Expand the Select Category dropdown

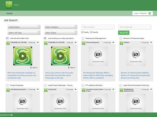point(61,27)
